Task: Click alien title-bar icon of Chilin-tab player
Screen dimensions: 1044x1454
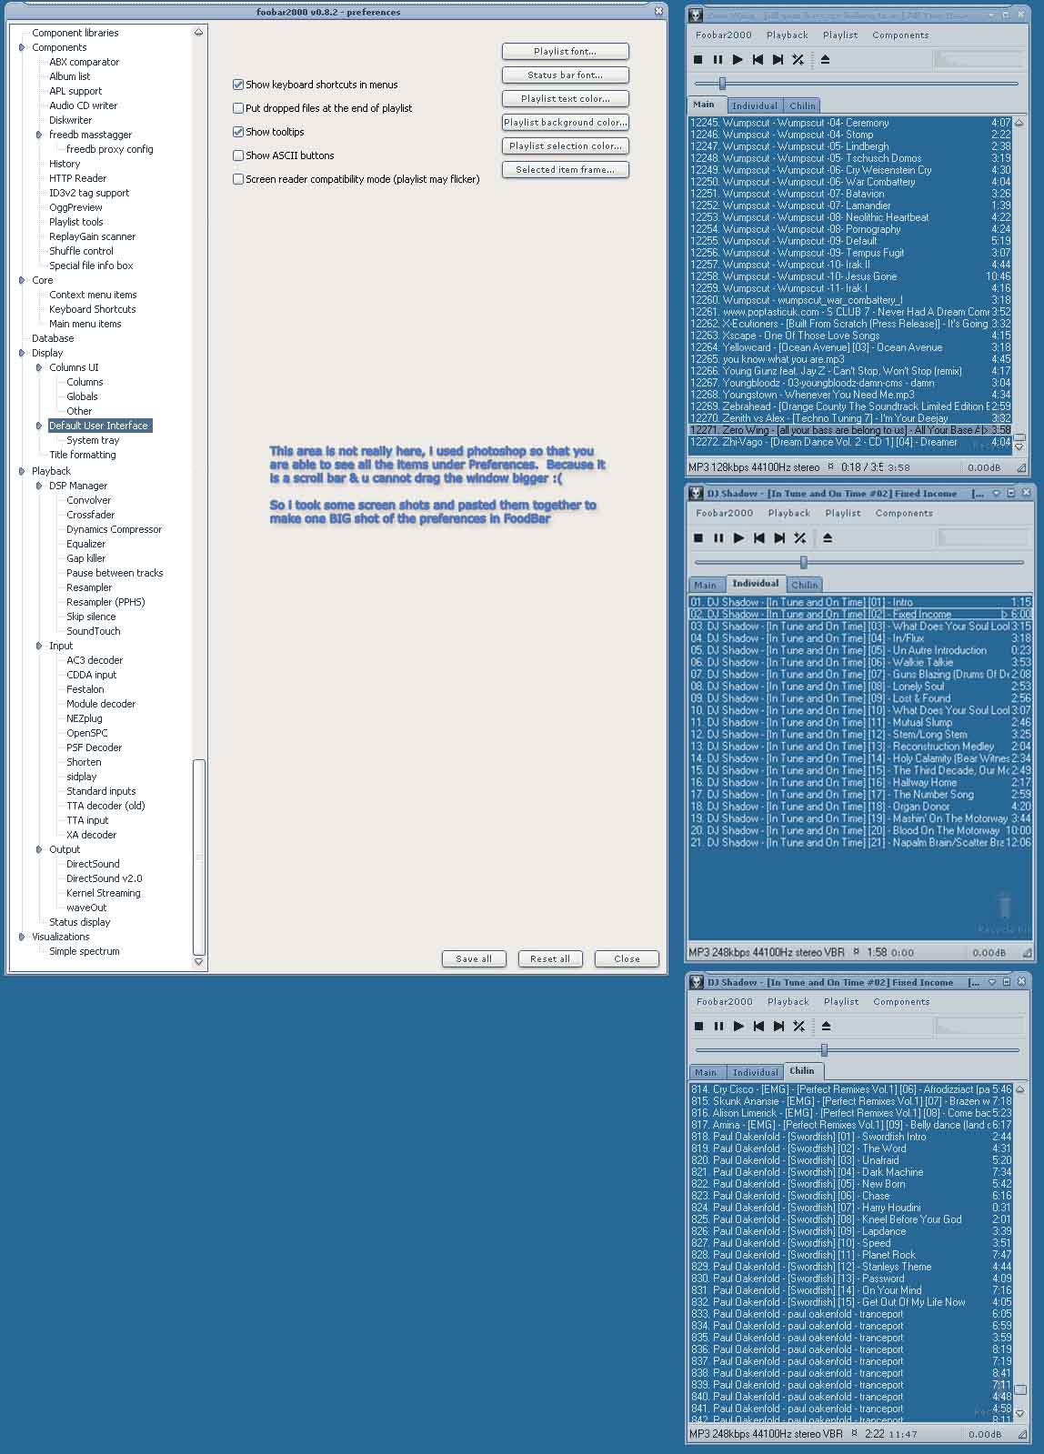Action: (698, 982)
